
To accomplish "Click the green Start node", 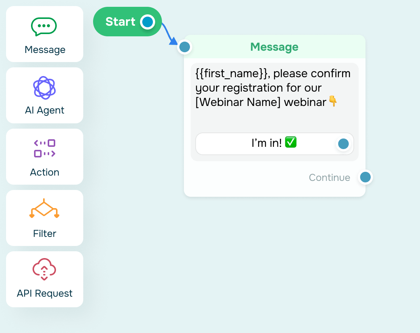I will pos(128,22).
